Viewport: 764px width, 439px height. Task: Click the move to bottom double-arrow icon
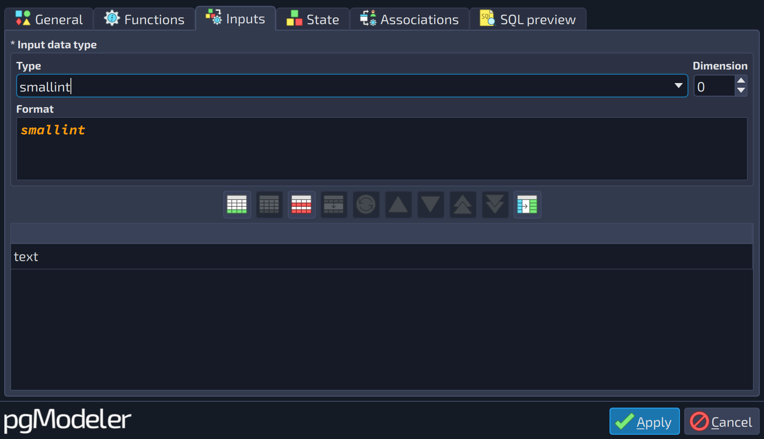coord(495,205)
